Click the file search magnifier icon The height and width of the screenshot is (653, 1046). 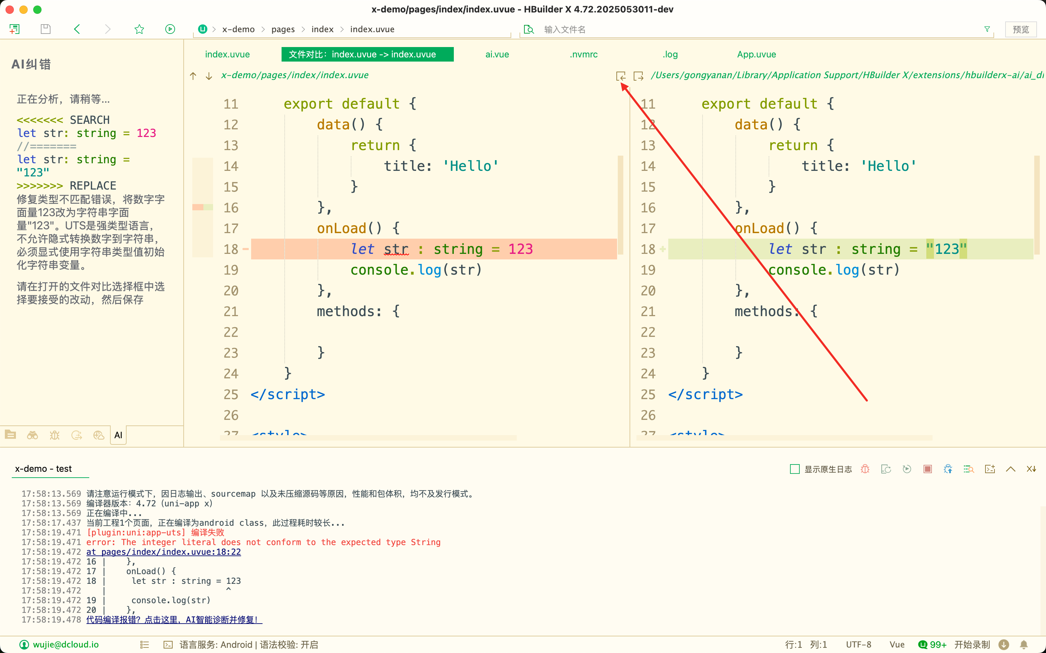(x=529, y=29)
